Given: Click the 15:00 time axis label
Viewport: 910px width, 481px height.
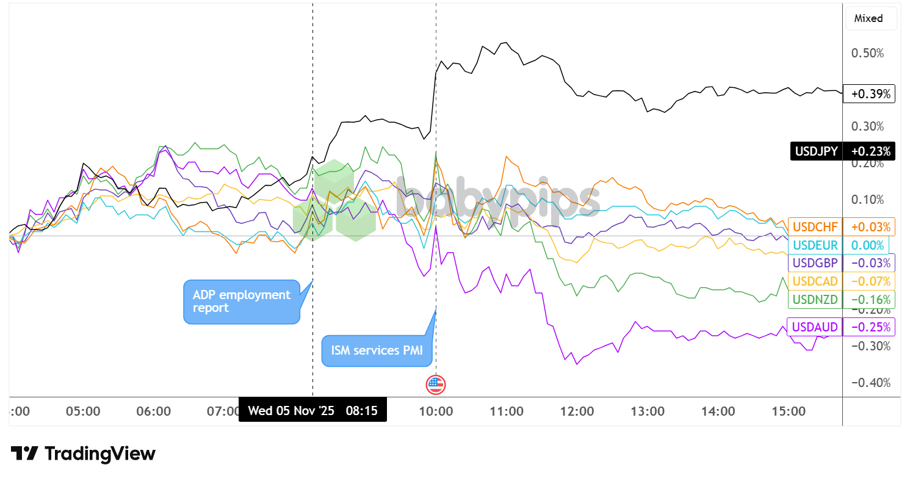Looking at the screenshot, I should click(789, 411).
